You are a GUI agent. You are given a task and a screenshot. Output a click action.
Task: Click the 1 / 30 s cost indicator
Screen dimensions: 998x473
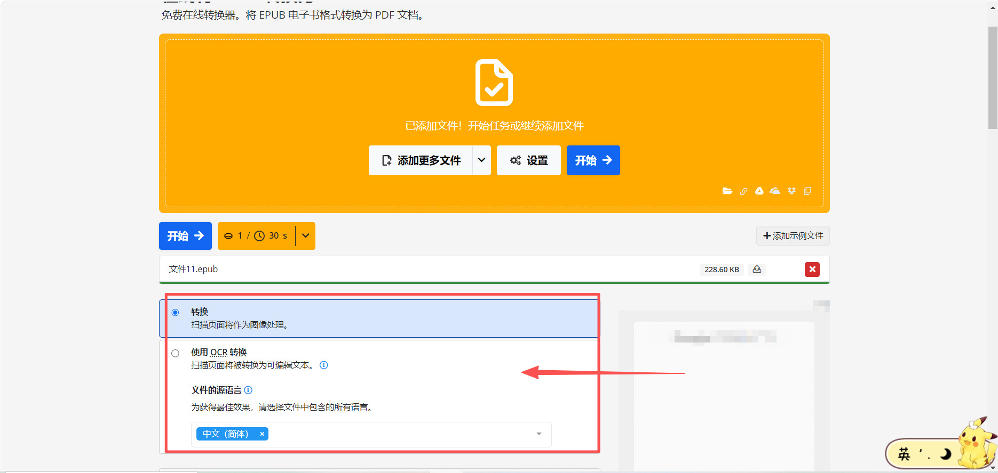click(257, 236)
